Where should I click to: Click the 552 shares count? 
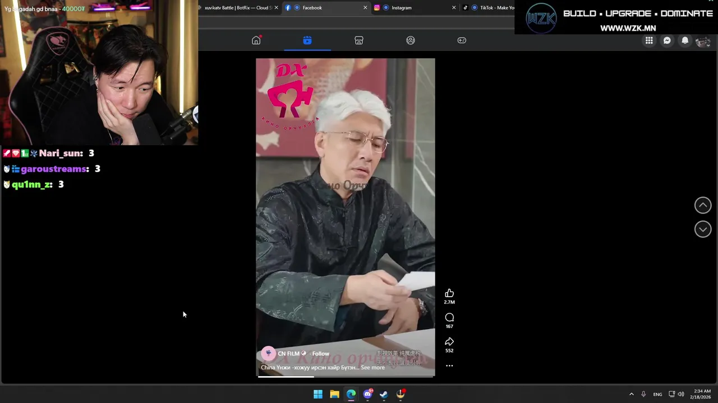(x=449, y=350)
